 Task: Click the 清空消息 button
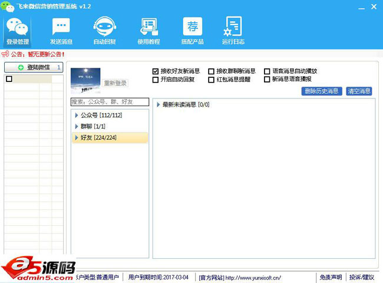[359, 91]
